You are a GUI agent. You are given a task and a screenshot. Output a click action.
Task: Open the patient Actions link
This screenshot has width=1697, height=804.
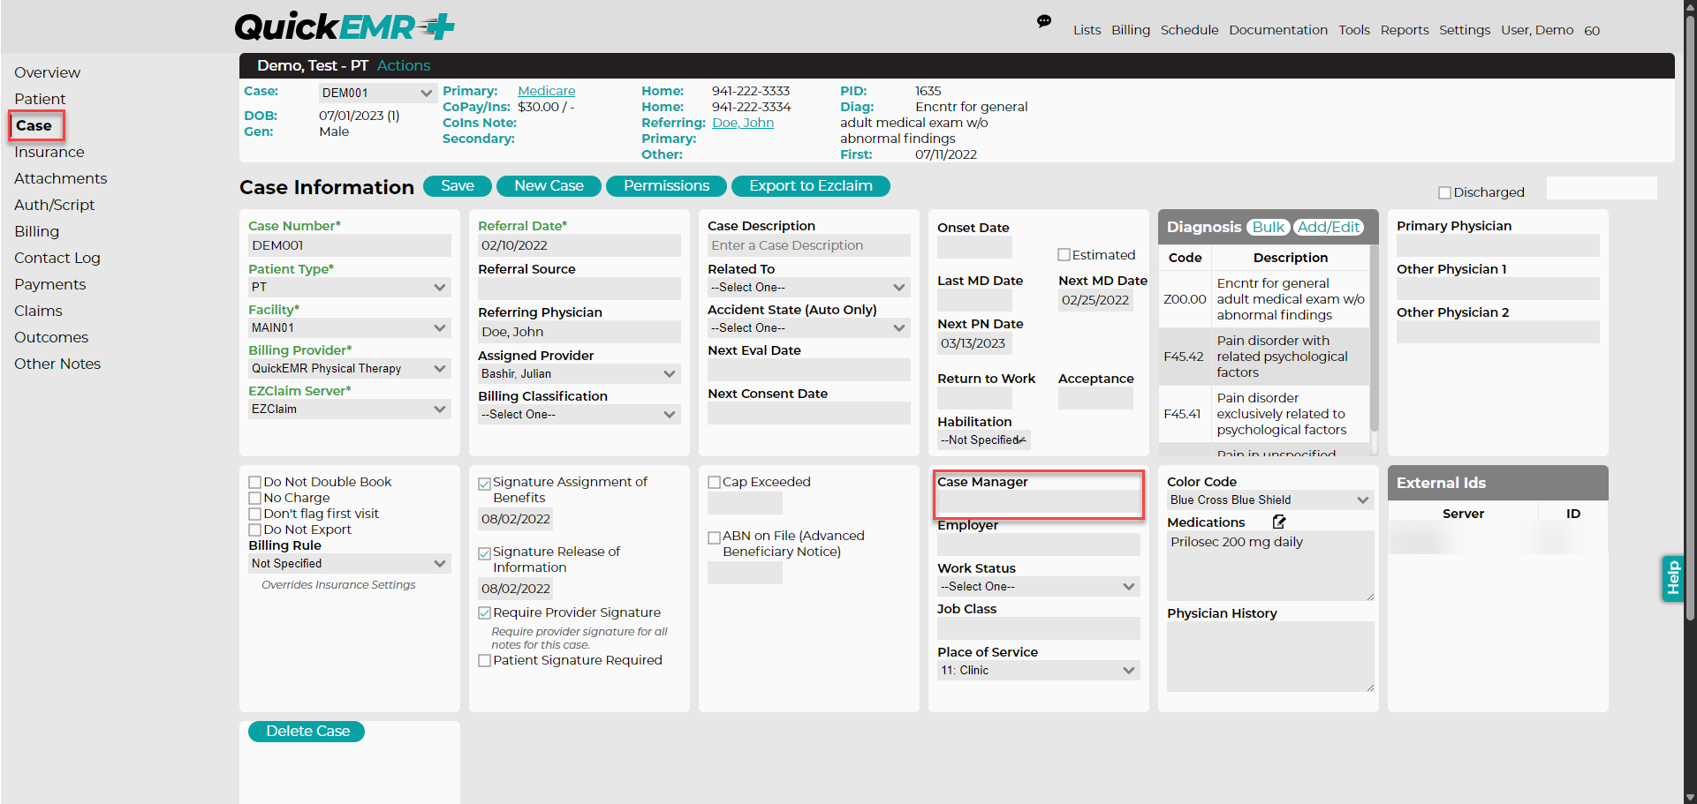click(404, 65)
